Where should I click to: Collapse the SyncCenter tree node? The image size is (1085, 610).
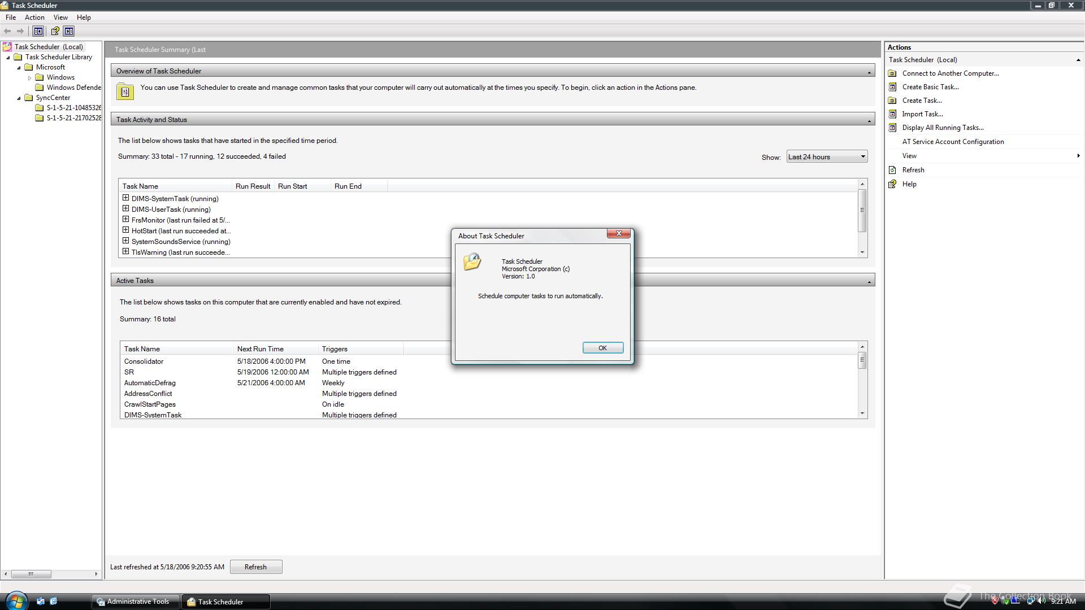point(19,98)
